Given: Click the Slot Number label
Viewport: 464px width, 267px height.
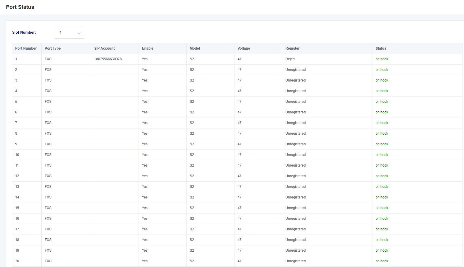Looking at the screenshot, I should tap(24, 32).
